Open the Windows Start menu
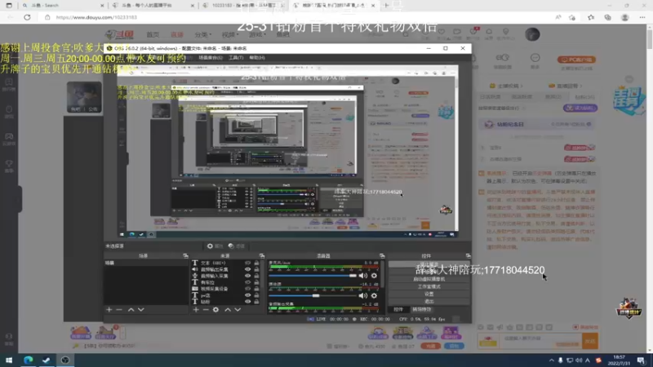 [x=9, y=360]
